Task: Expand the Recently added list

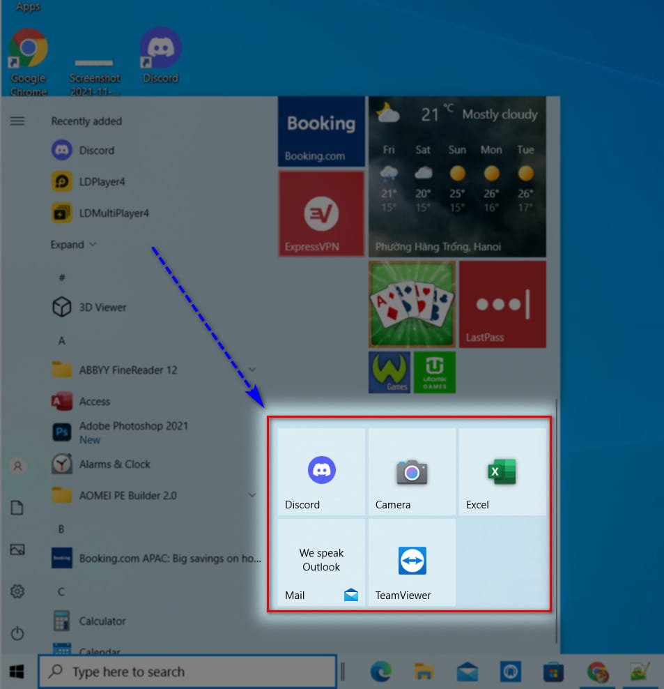Action: coord(73,244)
